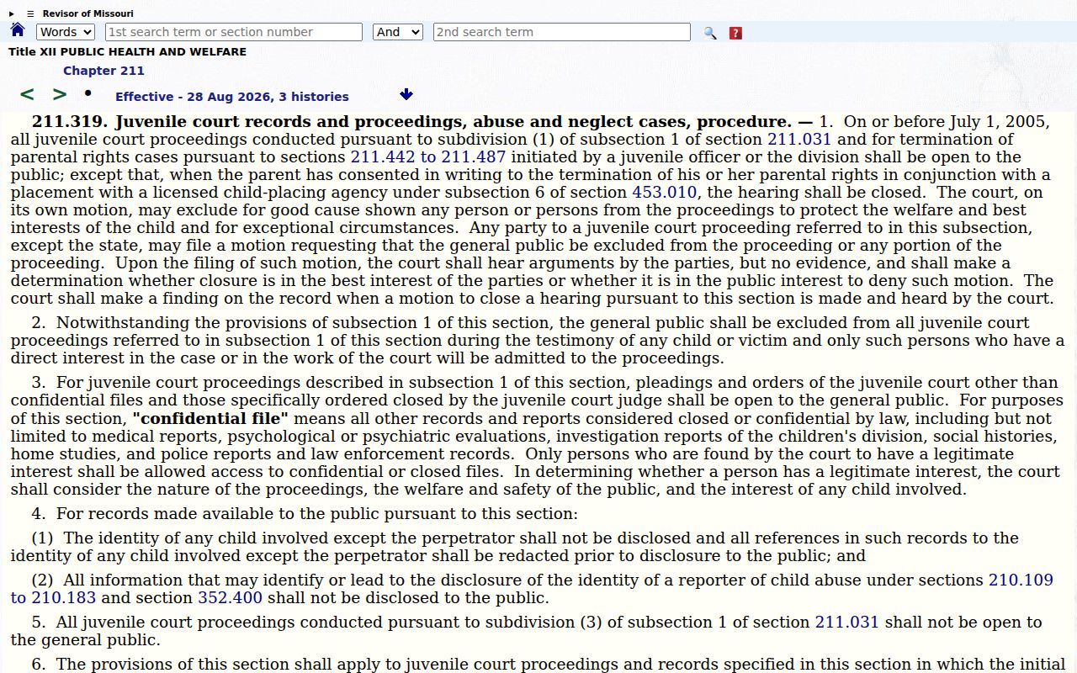Follow the 211.442 to 211.487 link
This screenshot has height=673, width=1077.
click(428, 157)
